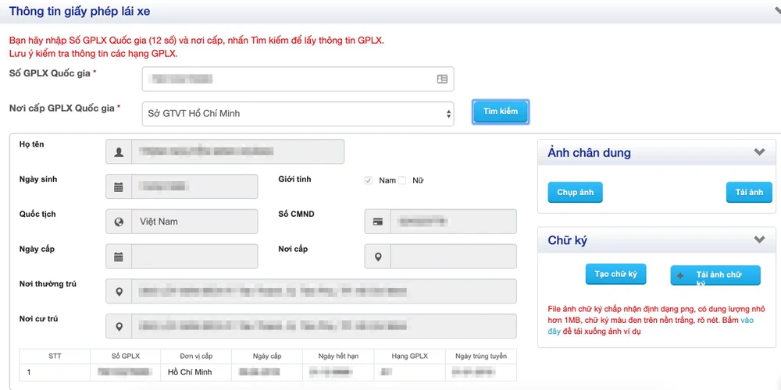Focus the Số GPLX Quốc gia input field
The image size is (781, 390).
[289, 79]
